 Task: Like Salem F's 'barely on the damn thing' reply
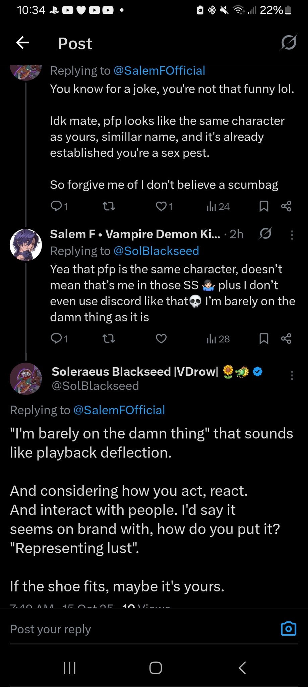pyautogui.click(x=161, y=339)
